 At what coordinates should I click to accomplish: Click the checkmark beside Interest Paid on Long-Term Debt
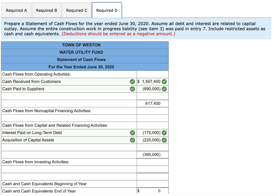tap(132, 132)
